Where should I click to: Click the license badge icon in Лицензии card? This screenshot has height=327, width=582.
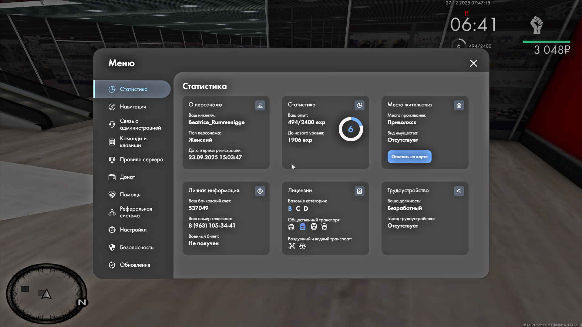coord(359,191)
